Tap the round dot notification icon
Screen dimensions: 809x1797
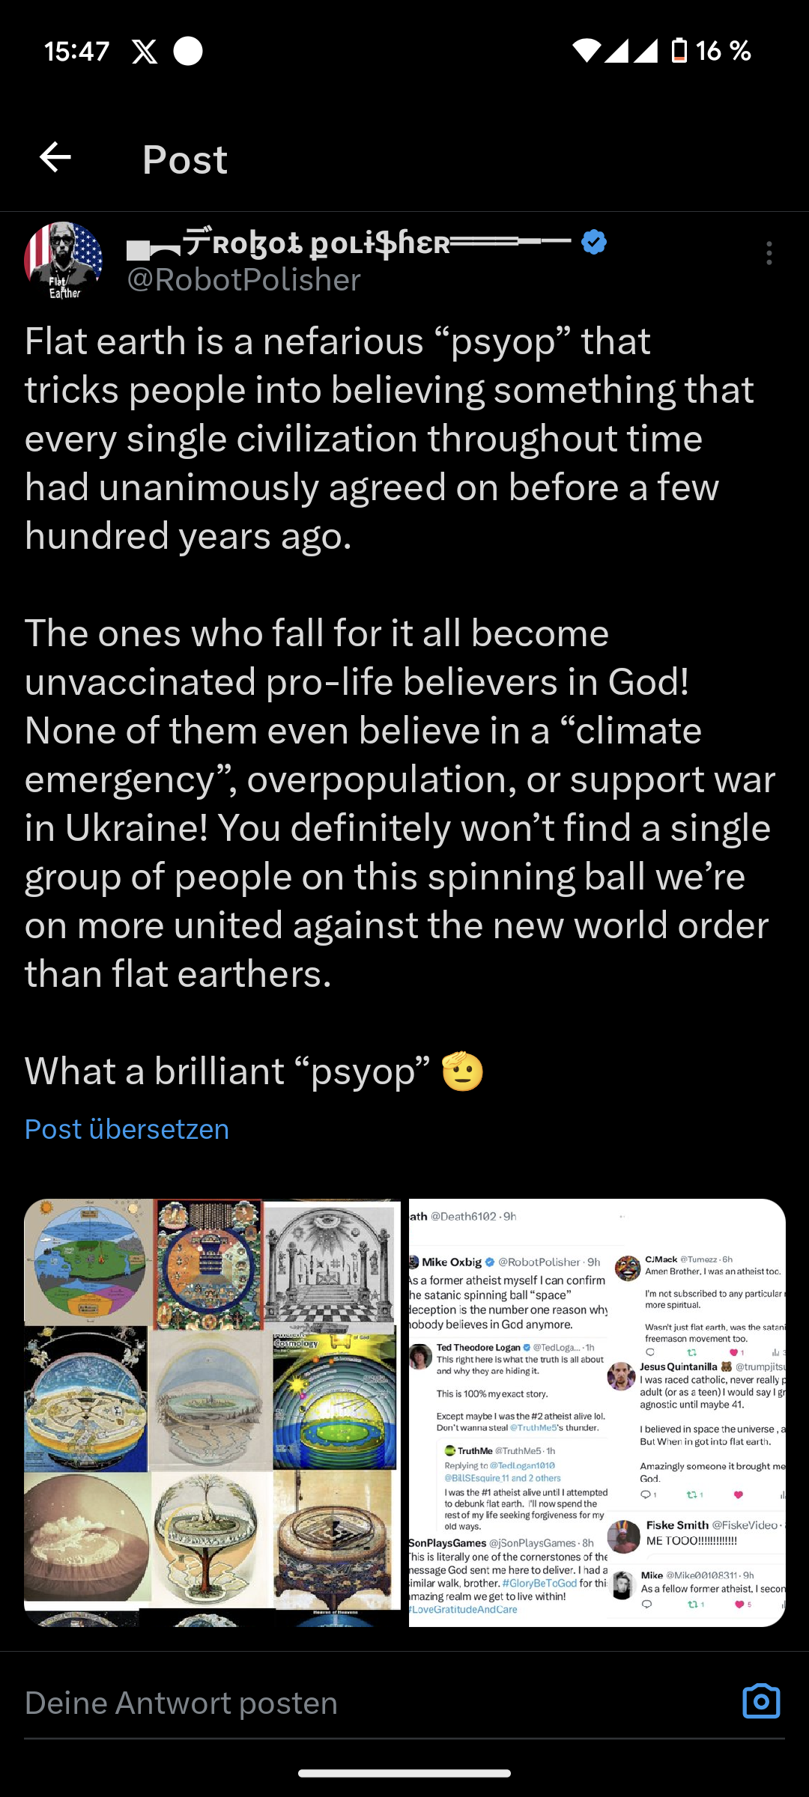coord(188,51)
